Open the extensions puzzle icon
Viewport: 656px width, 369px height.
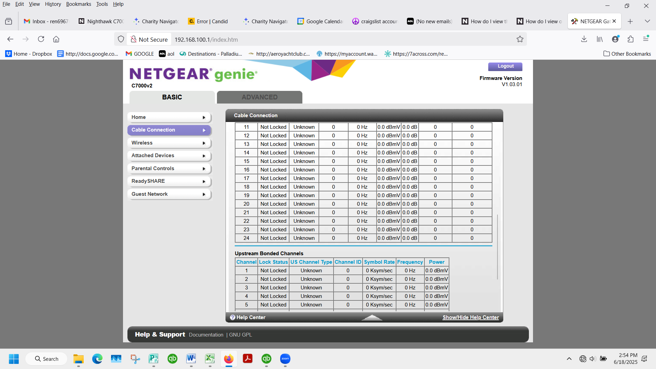(x=630, y=39)
